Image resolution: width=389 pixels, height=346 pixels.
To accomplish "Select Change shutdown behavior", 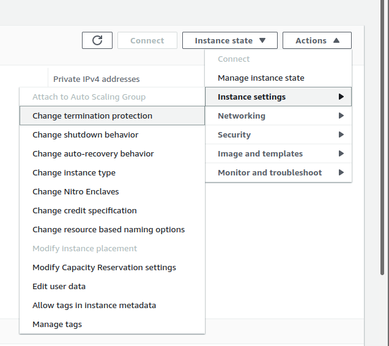I will click(86, 134).
